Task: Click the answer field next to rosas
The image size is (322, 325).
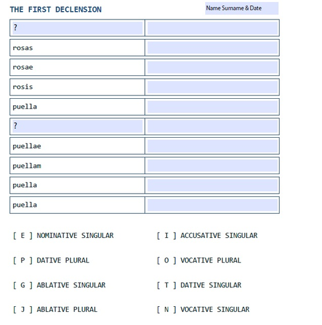Action: pyautogui.click(x=212, y=47)
